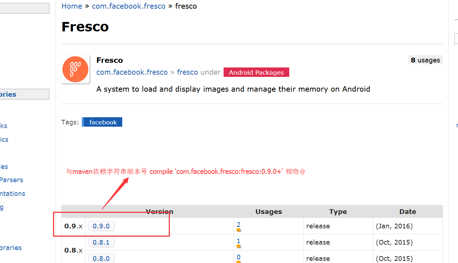Click (Oct, 2015) date for version 0.8.1

pyautogui.click(x=394, y=242)
